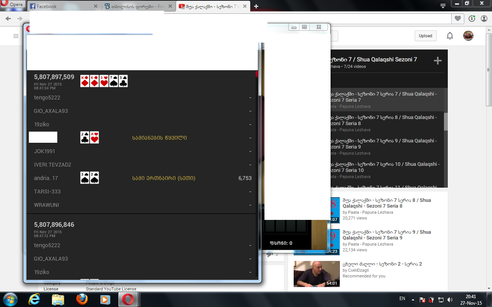
Task: Switch to Opera in the taskbar
Action: coord(128,299)
